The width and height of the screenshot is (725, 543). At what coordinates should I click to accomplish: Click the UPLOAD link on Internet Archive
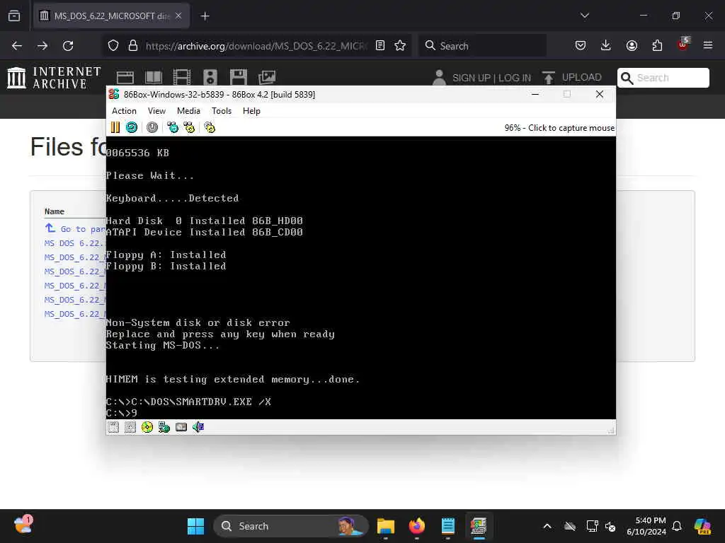[572, 78]
